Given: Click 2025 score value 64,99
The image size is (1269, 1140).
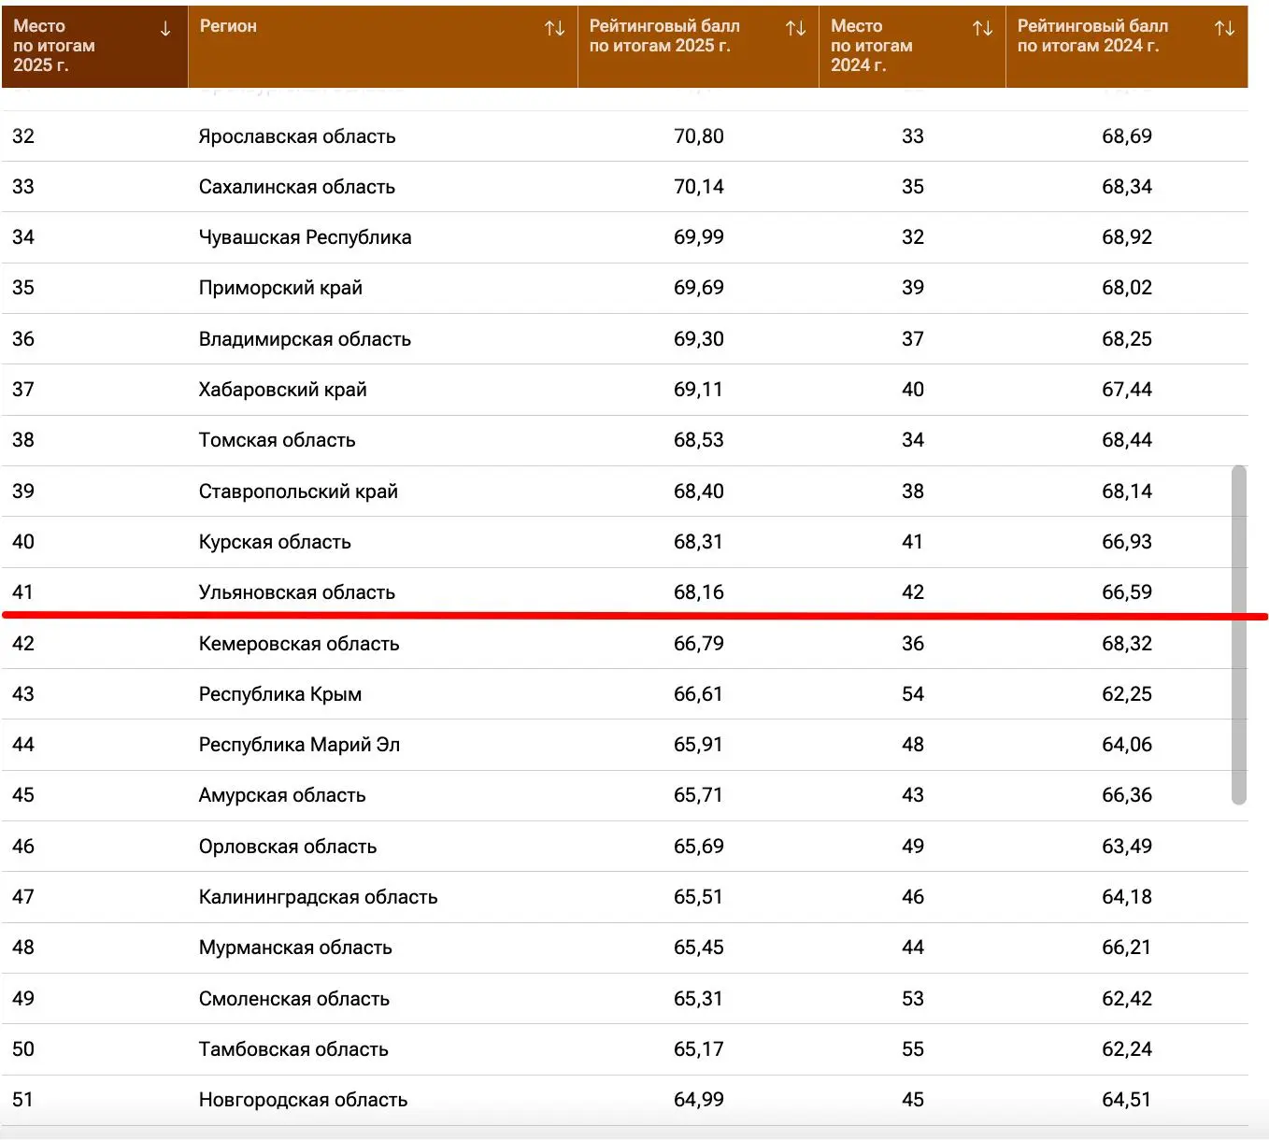Looking at the screenshot, I should pos(699,1100).
